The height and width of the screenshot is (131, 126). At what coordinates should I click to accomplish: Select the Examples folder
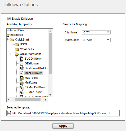(x=17, y=35)
